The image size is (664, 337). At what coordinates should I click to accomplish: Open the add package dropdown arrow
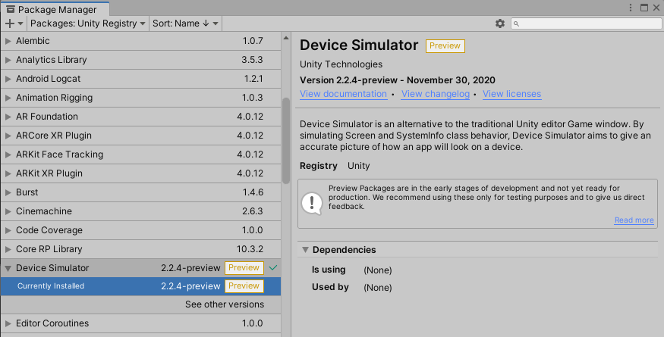(20, 23)
